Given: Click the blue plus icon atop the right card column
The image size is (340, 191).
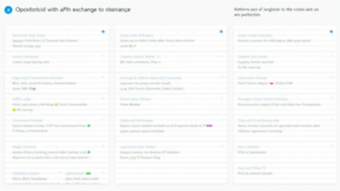Looking at the screenshot, I should pos(331,32).
